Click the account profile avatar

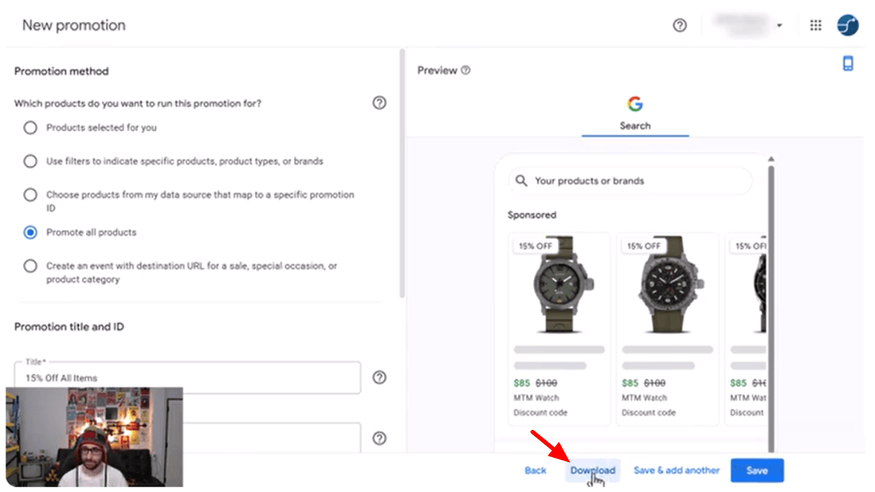848,25
